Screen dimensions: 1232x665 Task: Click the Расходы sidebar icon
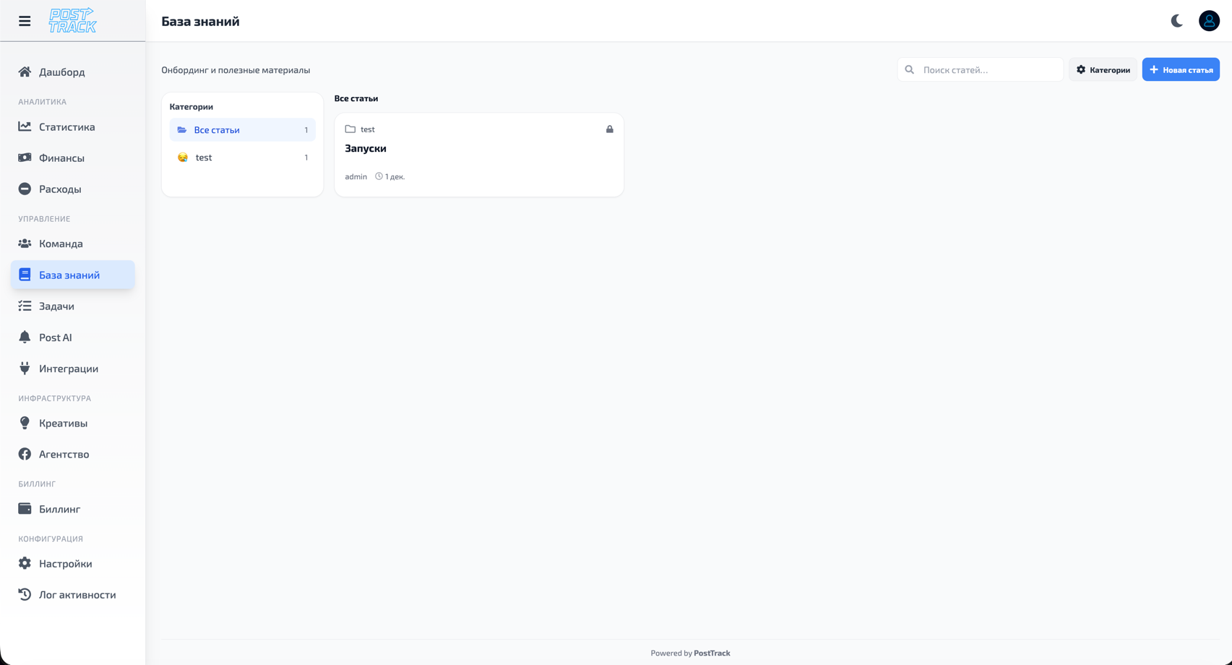25,189
